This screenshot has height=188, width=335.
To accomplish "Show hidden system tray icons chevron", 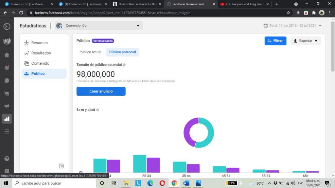I will coord(270,183).
